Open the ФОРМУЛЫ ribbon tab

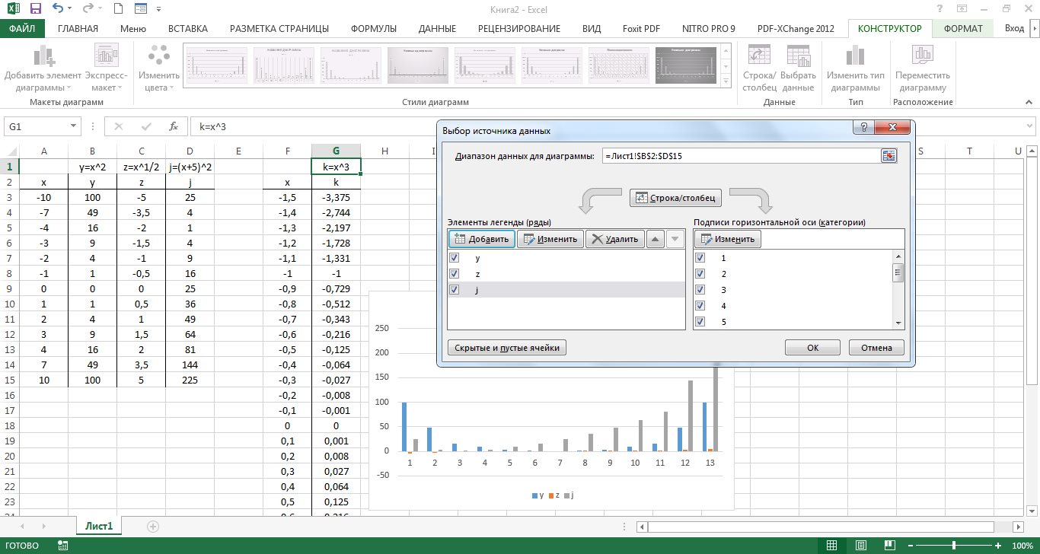pyautogui.click(x=373, y=29)
